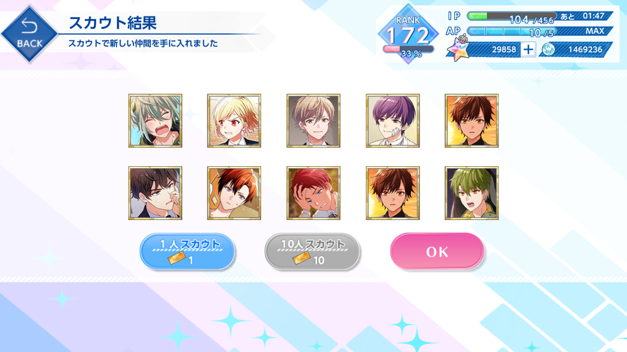View the light-brown haired smiling character card
The width and height of the screenshot is (627, 352).
(313, 121)
